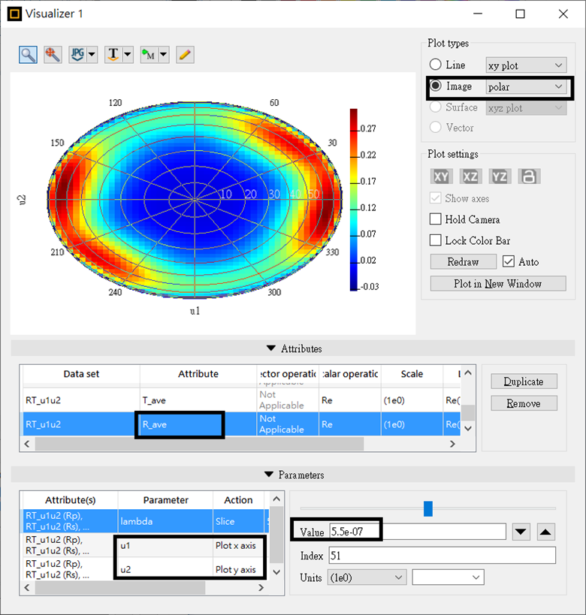
Task: Open the Units (1e0) dropdown
Action: [x=367, y=577]
